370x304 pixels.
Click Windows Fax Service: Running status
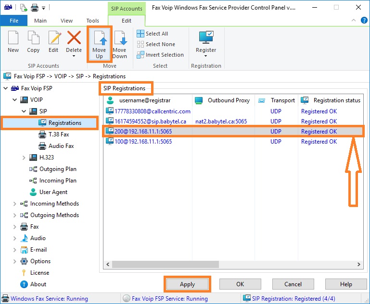(x=45, y=298)
